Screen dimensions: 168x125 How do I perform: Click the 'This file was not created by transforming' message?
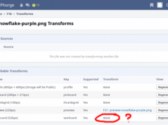tap(84, 56)
